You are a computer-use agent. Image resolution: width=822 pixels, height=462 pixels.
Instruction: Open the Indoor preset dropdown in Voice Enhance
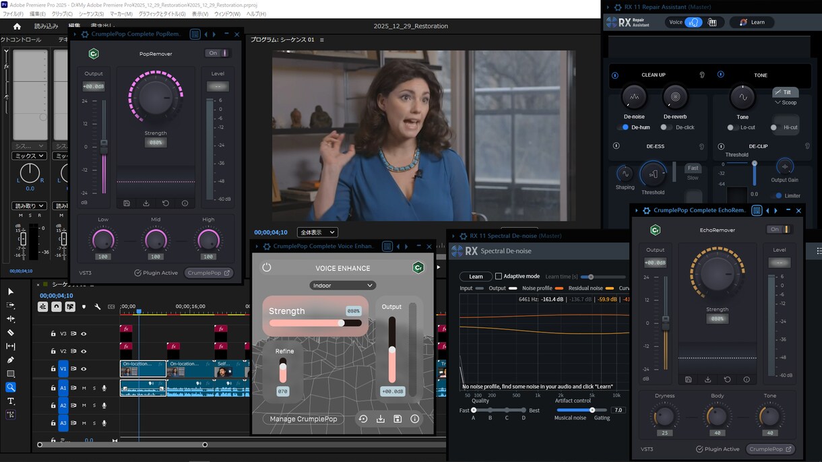coord(343,286)
